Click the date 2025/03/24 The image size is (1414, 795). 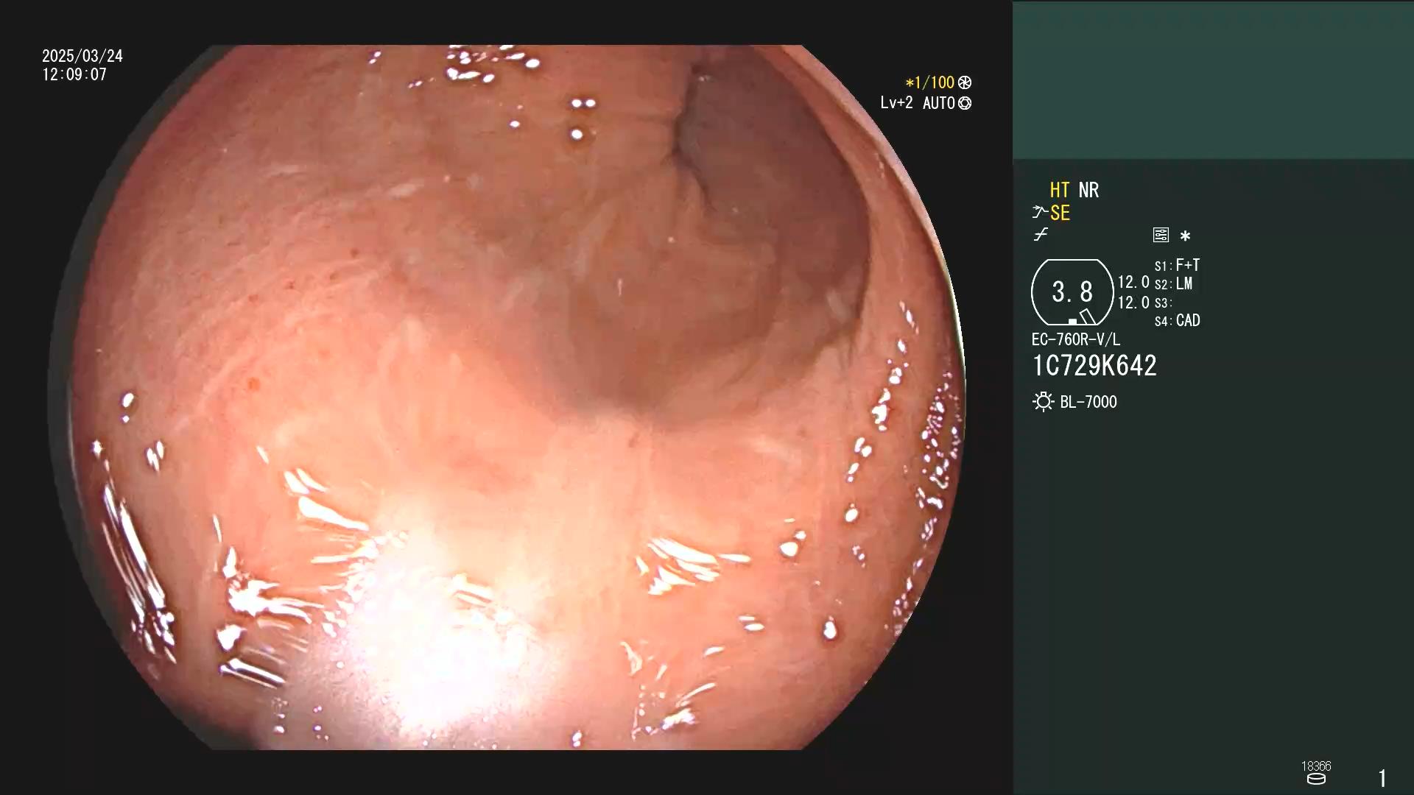pyautogui.click(x=82, y=56)
